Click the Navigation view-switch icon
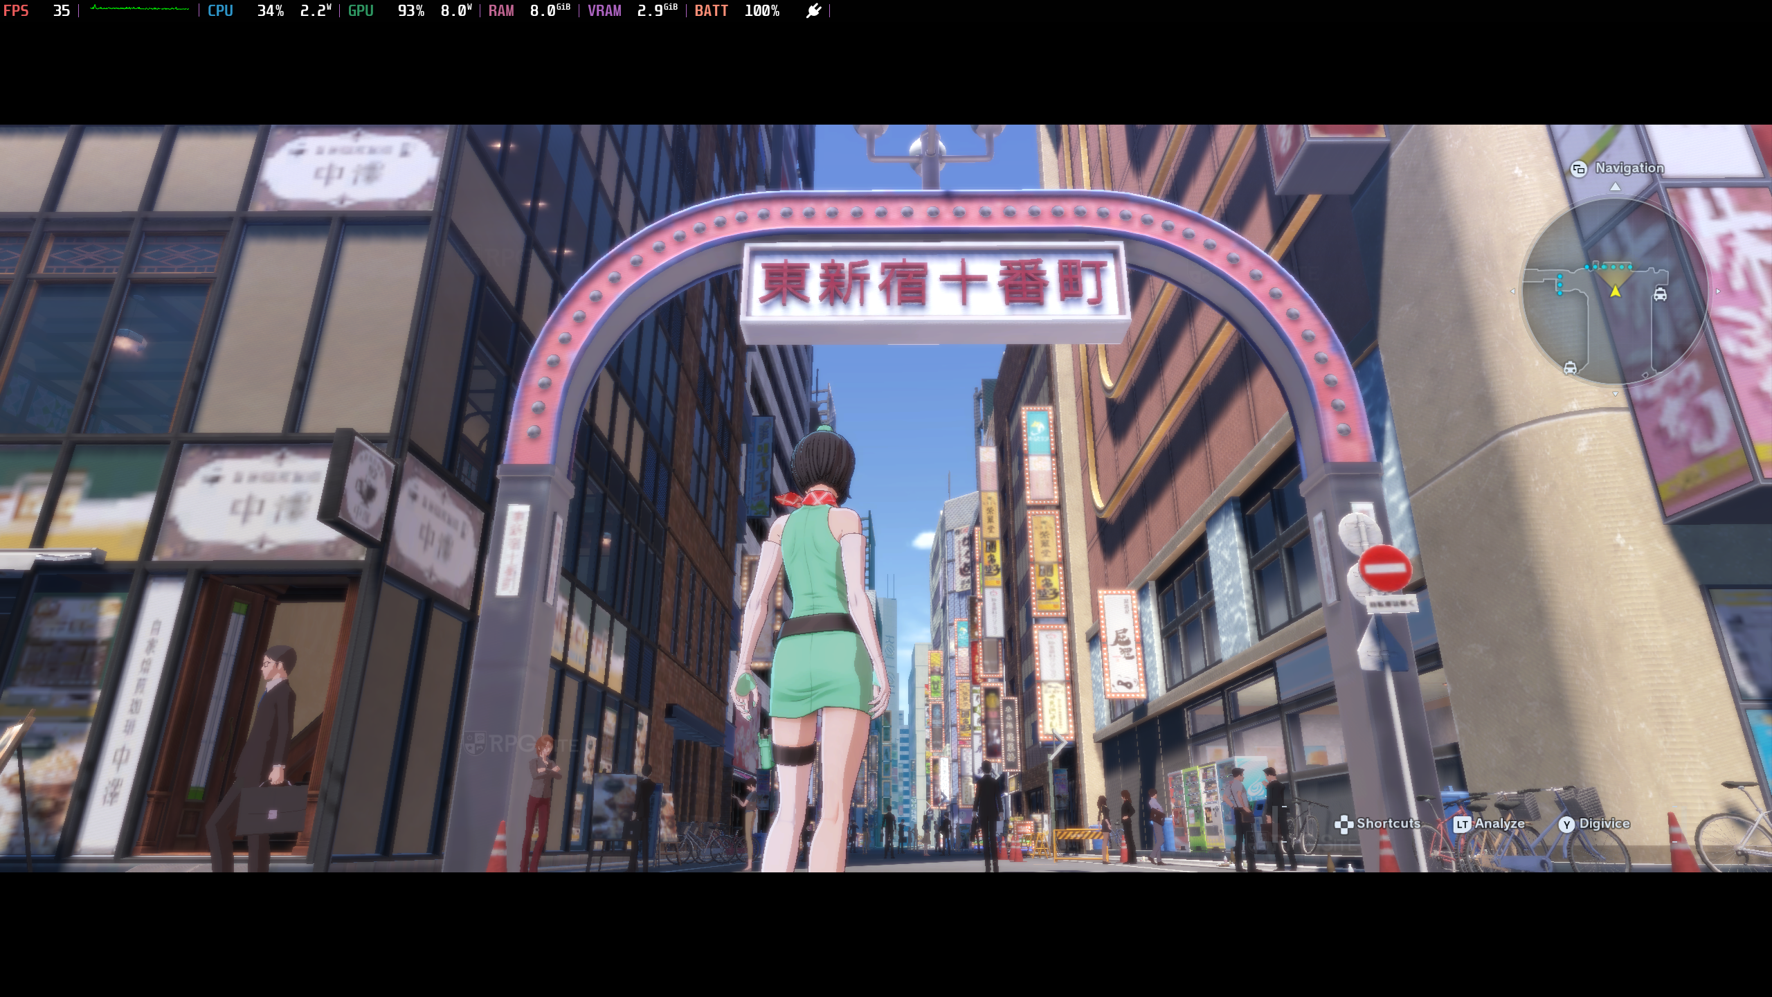The height and width of the screenshot is (997, 1772). [x=1578, y=169]
